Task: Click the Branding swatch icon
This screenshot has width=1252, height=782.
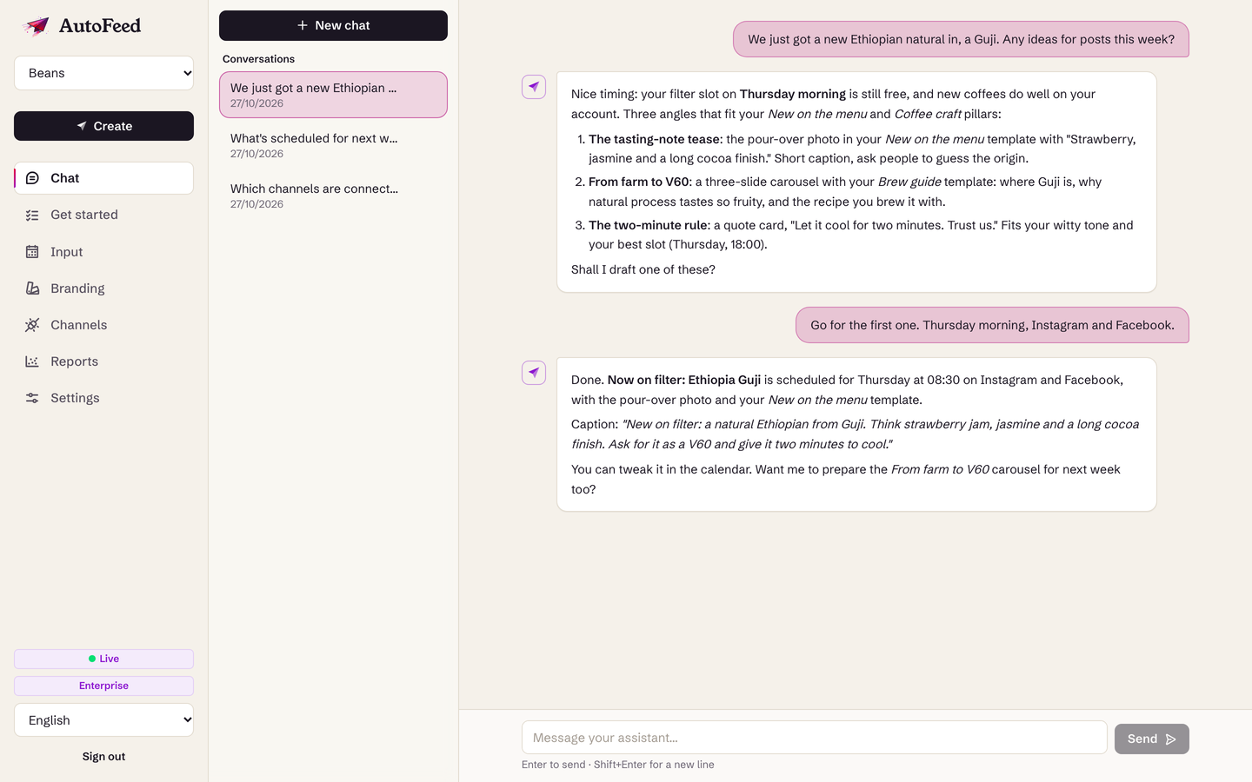Action: tap(32, 288)
